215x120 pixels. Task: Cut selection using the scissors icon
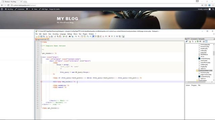point(55,36)
